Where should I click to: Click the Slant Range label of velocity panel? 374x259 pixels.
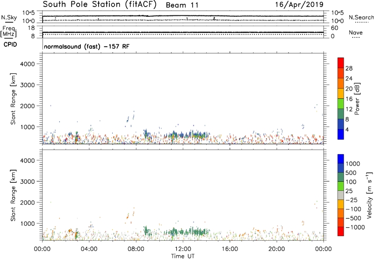point(13,195)
